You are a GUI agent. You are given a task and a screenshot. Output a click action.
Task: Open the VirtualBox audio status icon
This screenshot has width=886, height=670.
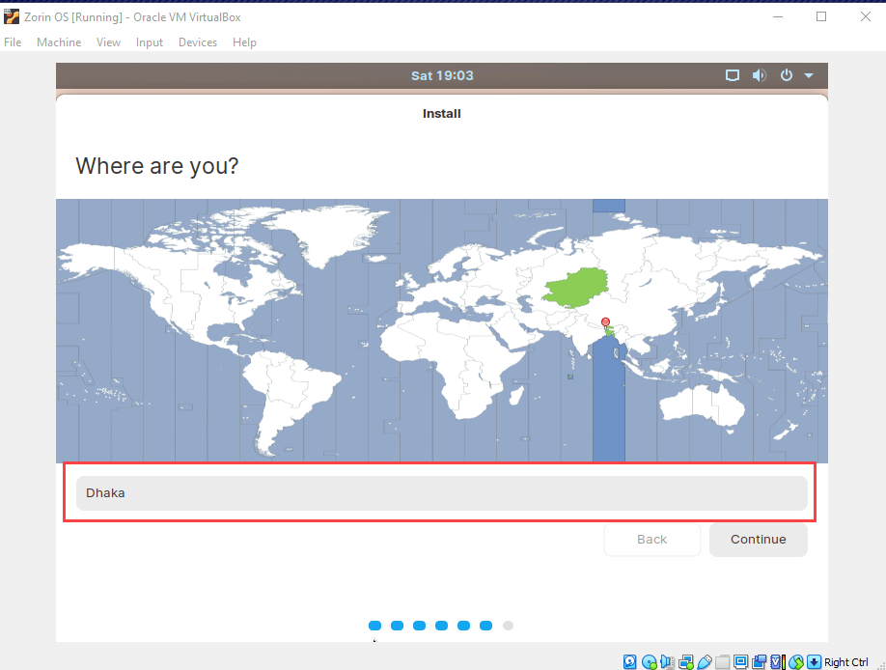tap(668, 662)
